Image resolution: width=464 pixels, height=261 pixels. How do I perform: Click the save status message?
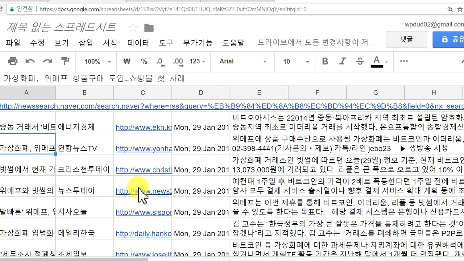click(x=316, y=43)
